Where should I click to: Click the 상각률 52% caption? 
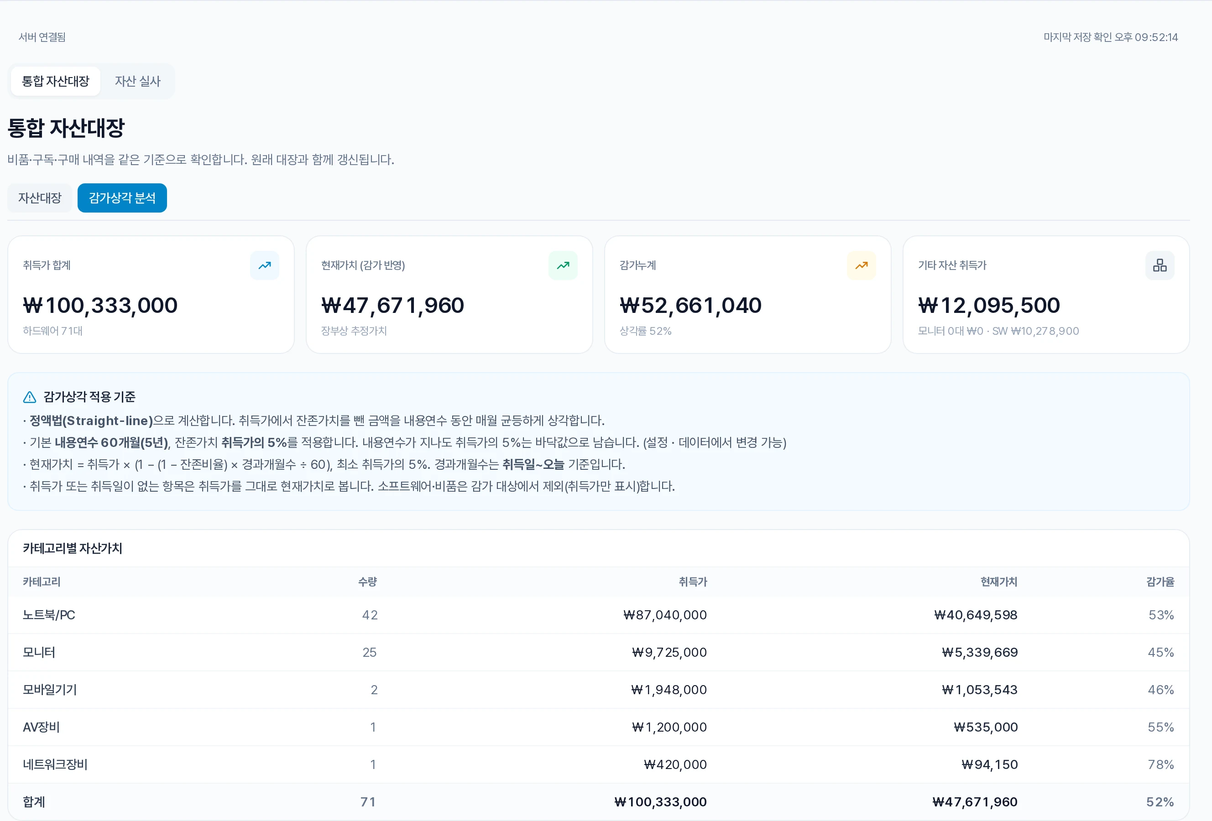click(645, 331)
